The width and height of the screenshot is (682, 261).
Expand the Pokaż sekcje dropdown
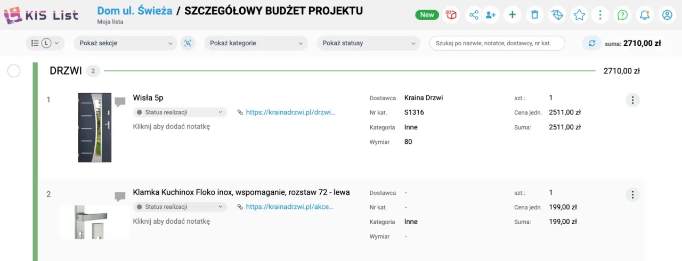[x=125, y=43]
